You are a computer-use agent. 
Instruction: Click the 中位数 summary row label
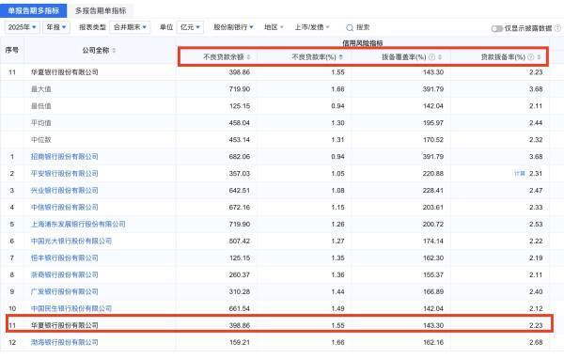point(41,140)
